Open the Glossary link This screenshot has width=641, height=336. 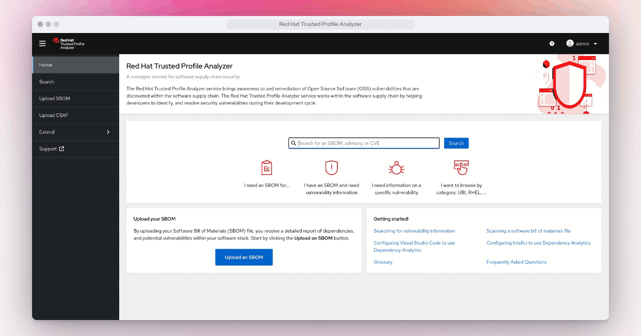click(383, 262)
